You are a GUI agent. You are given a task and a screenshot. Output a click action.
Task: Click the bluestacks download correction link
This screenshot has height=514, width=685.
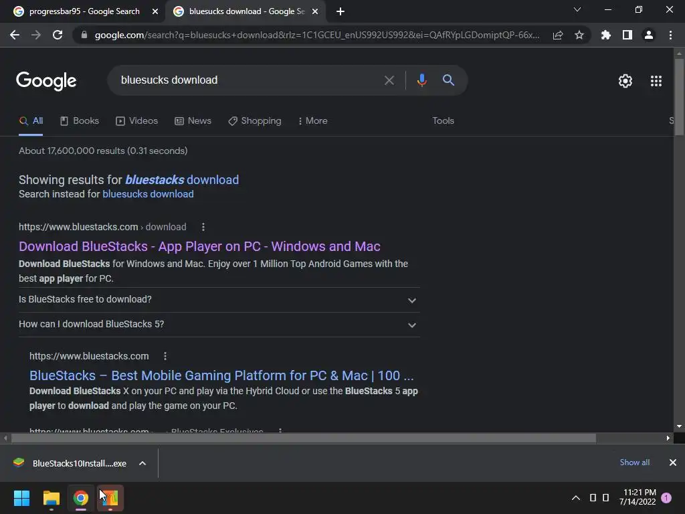pyautogui.click(x=182, y=179)
